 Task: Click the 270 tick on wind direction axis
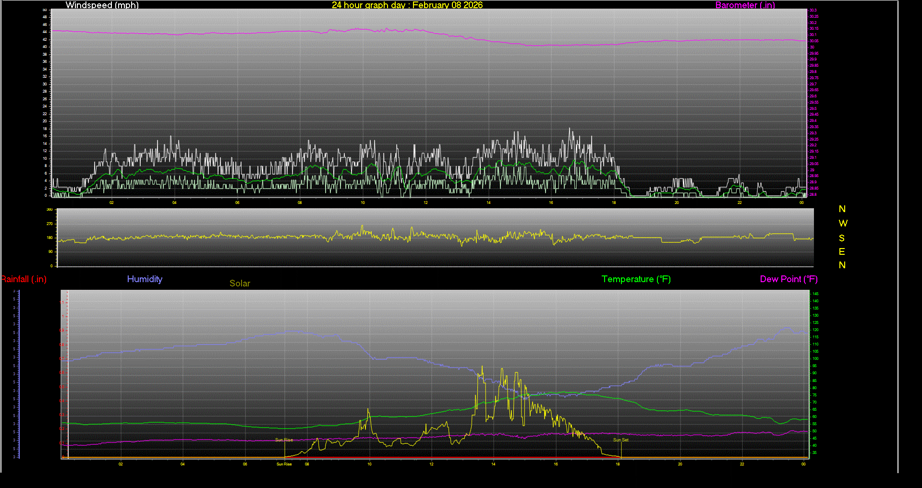coord(49,224)
